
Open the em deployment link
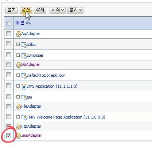click(29, 97)
